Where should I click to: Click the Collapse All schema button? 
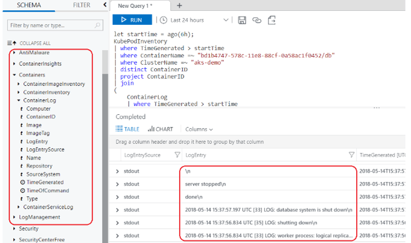(29, 43)
